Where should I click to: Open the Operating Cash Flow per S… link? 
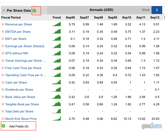coord(25,75)
